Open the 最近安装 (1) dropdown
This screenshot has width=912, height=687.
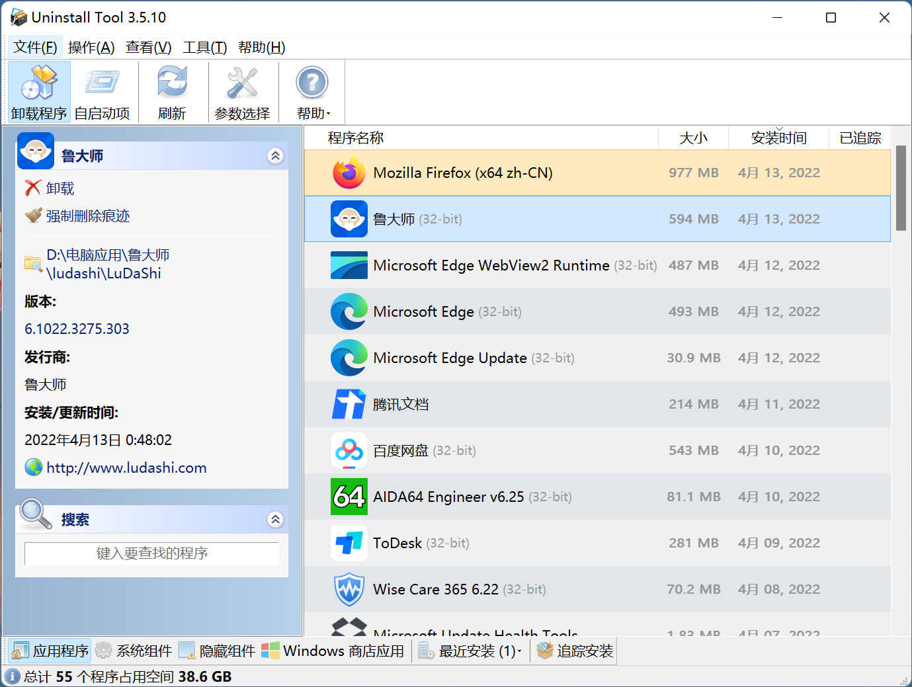click(x=470, y=651)
